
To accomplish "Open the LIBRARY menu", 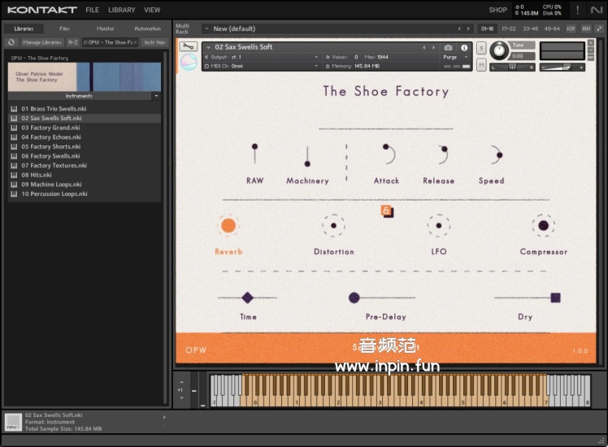I will click(122, 10).
